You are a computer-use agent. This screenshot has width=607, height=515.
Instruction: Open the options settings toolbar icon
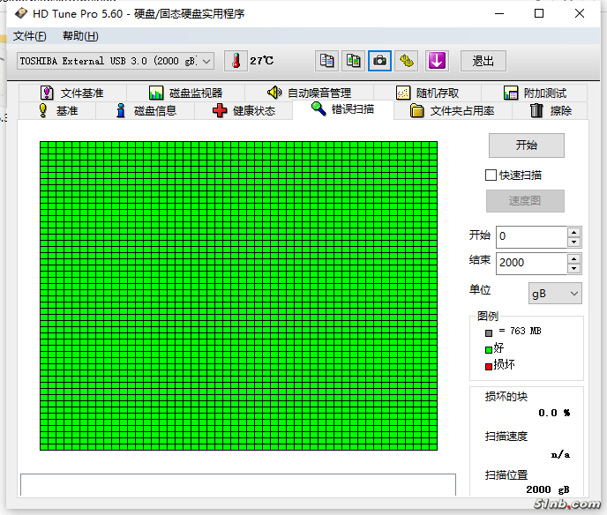pos(406,61)
